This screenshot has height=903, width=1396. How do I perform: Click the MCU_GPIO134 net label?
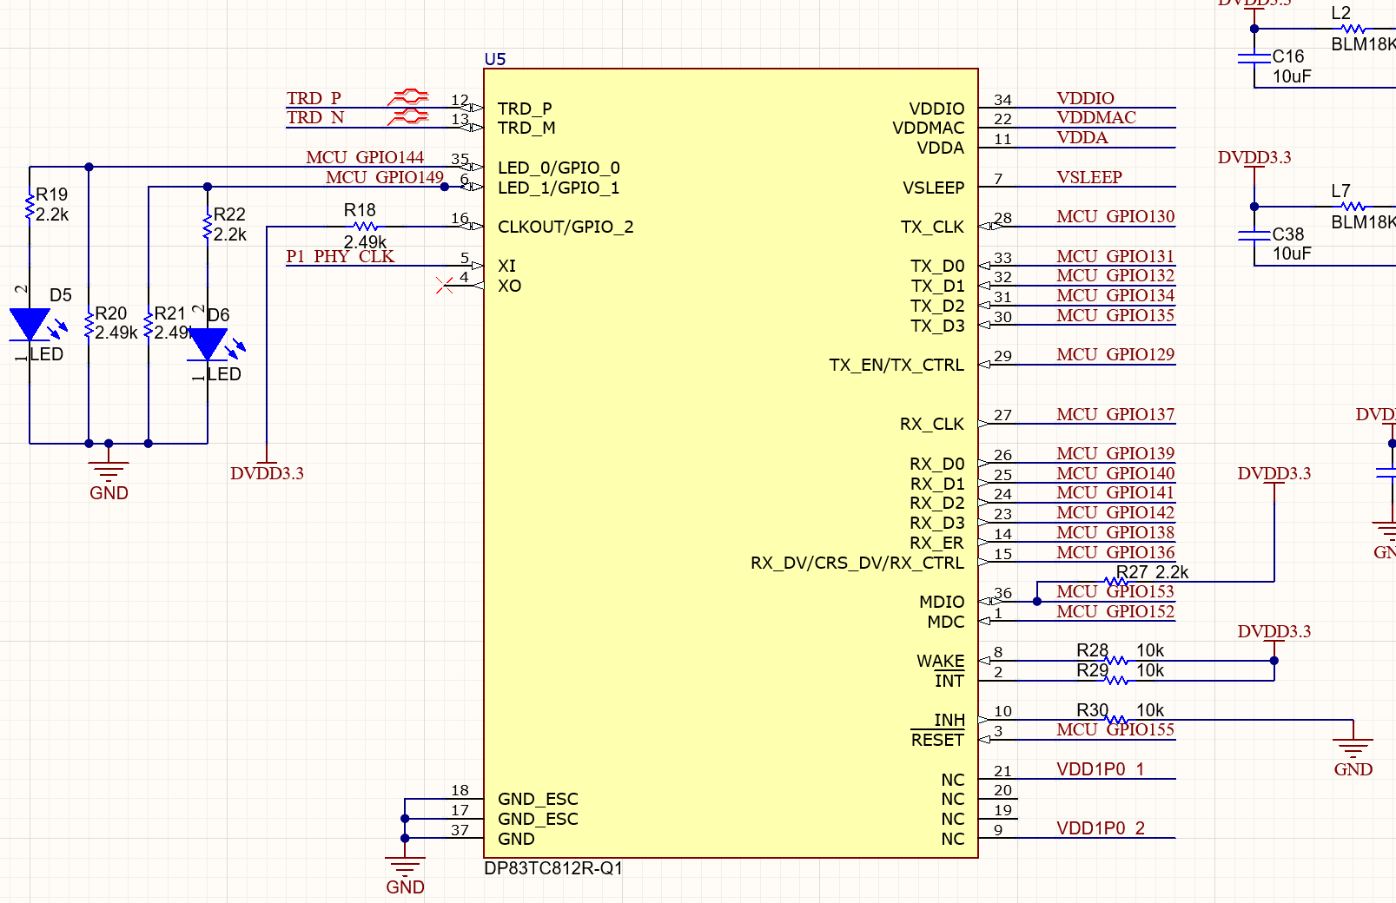point(1115,295)
